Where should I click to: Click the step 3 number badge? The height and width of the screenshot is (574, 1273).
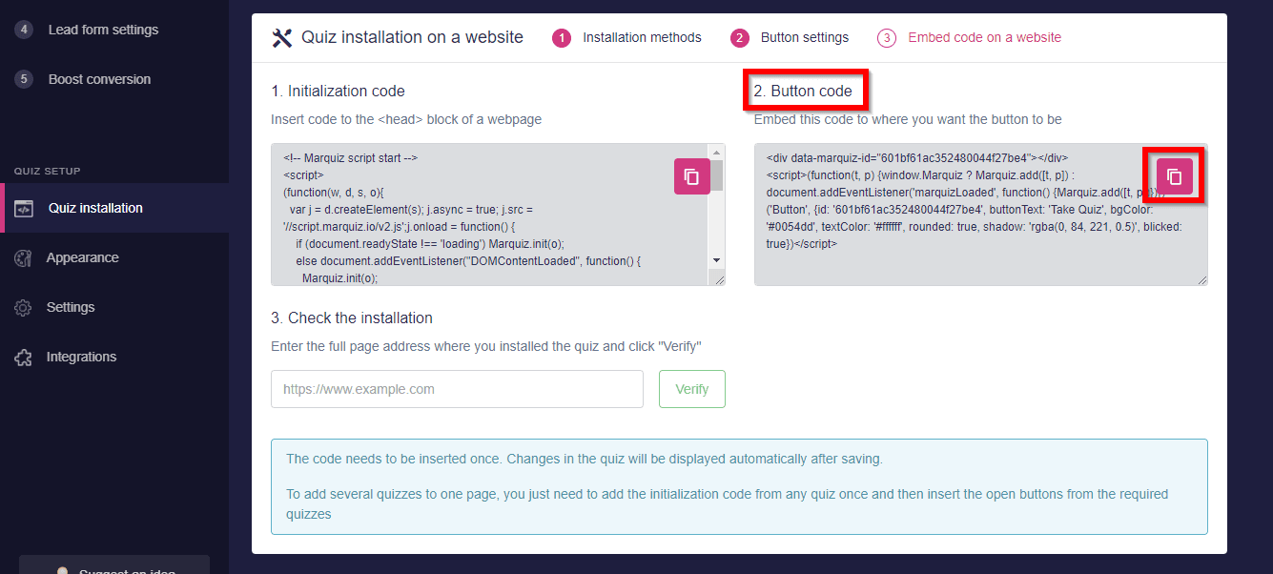[887, 38]
